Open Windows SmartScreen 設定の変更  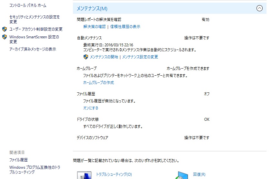tap(34, 39)
